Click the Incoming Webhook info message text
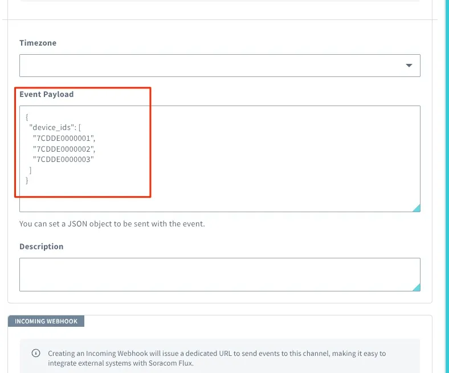Screen dimensions: 449x373 [217, 358]
